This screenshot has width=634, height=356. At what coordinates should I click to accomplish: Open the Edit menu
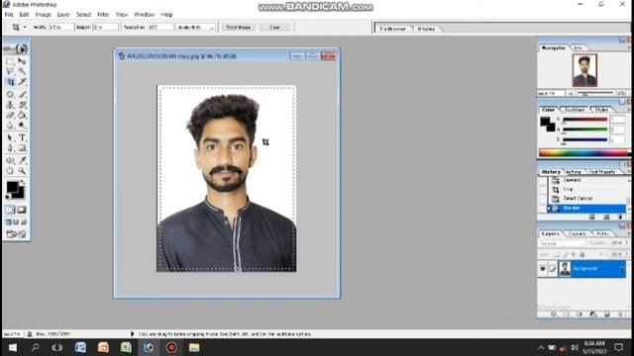click(24, 15)
